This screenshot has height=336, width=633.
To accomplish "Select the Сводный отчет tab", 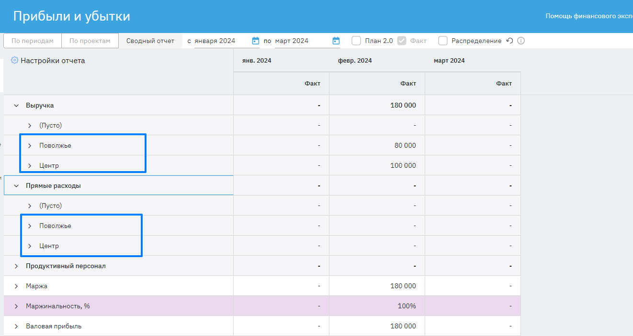I will pos(150,41).
